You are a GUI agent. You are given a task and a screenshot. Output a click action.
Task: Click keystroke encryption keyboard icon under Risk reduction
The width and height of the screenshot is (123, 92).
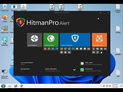105,49
